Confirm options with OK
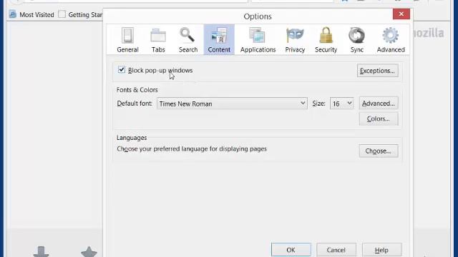The width and height of the screenshot is (458, 257). point(291,250)
